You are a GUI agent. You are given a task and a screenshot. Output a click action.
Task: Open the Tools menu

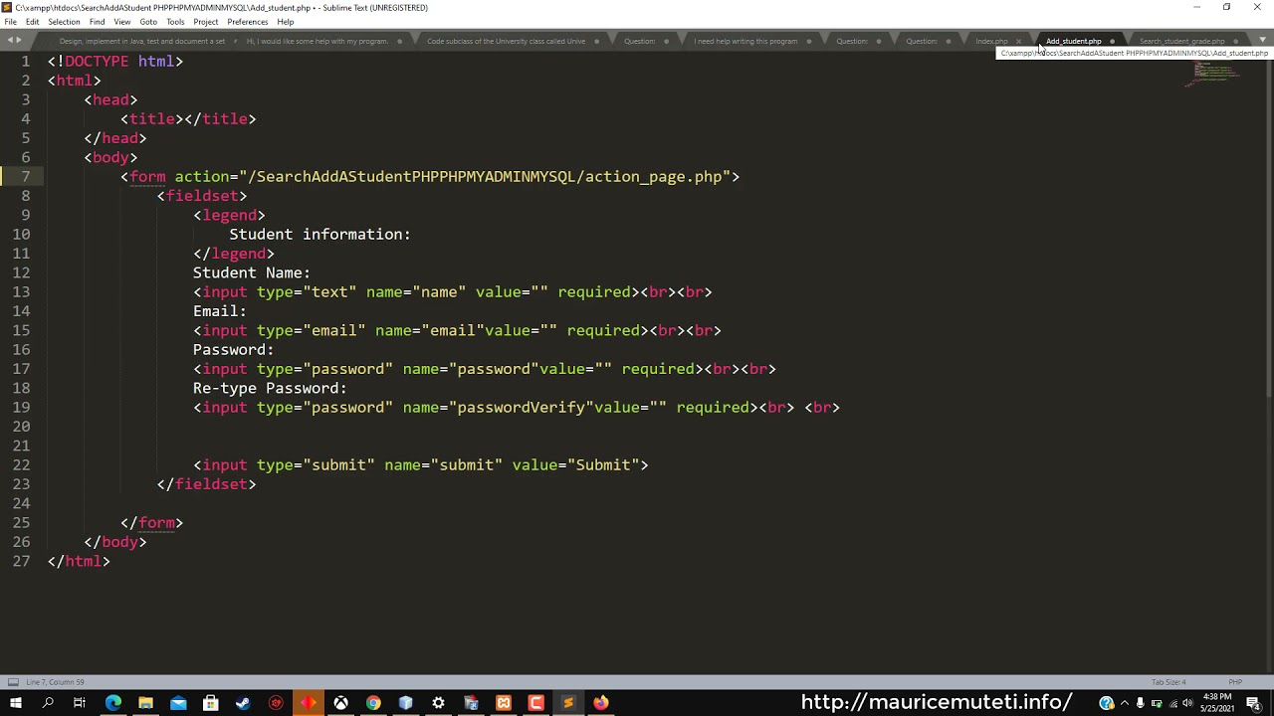click(175, 22)
